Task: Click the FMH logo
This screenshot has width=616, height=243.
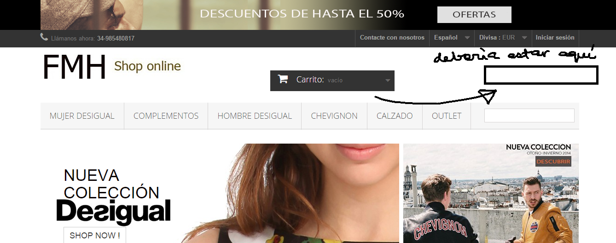Action: [75, 67]
